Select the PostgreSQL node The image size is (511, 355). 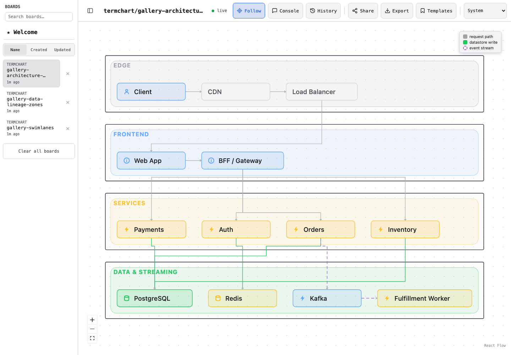click(155, 298)
